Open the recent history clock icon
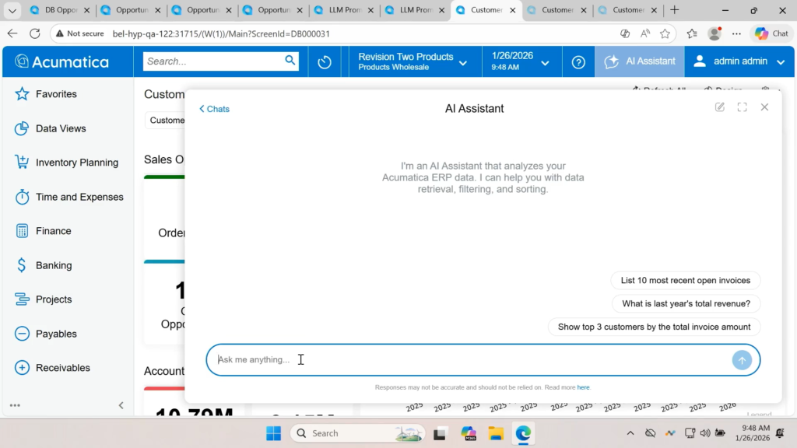The image size is (797, 448). click(325, 62)
